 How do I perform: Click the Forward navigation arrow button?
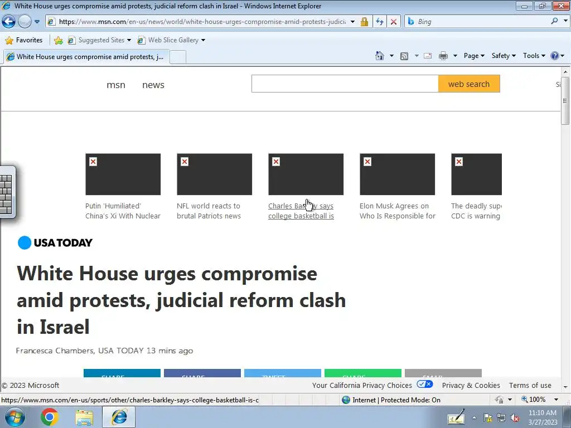click(25, 22)
